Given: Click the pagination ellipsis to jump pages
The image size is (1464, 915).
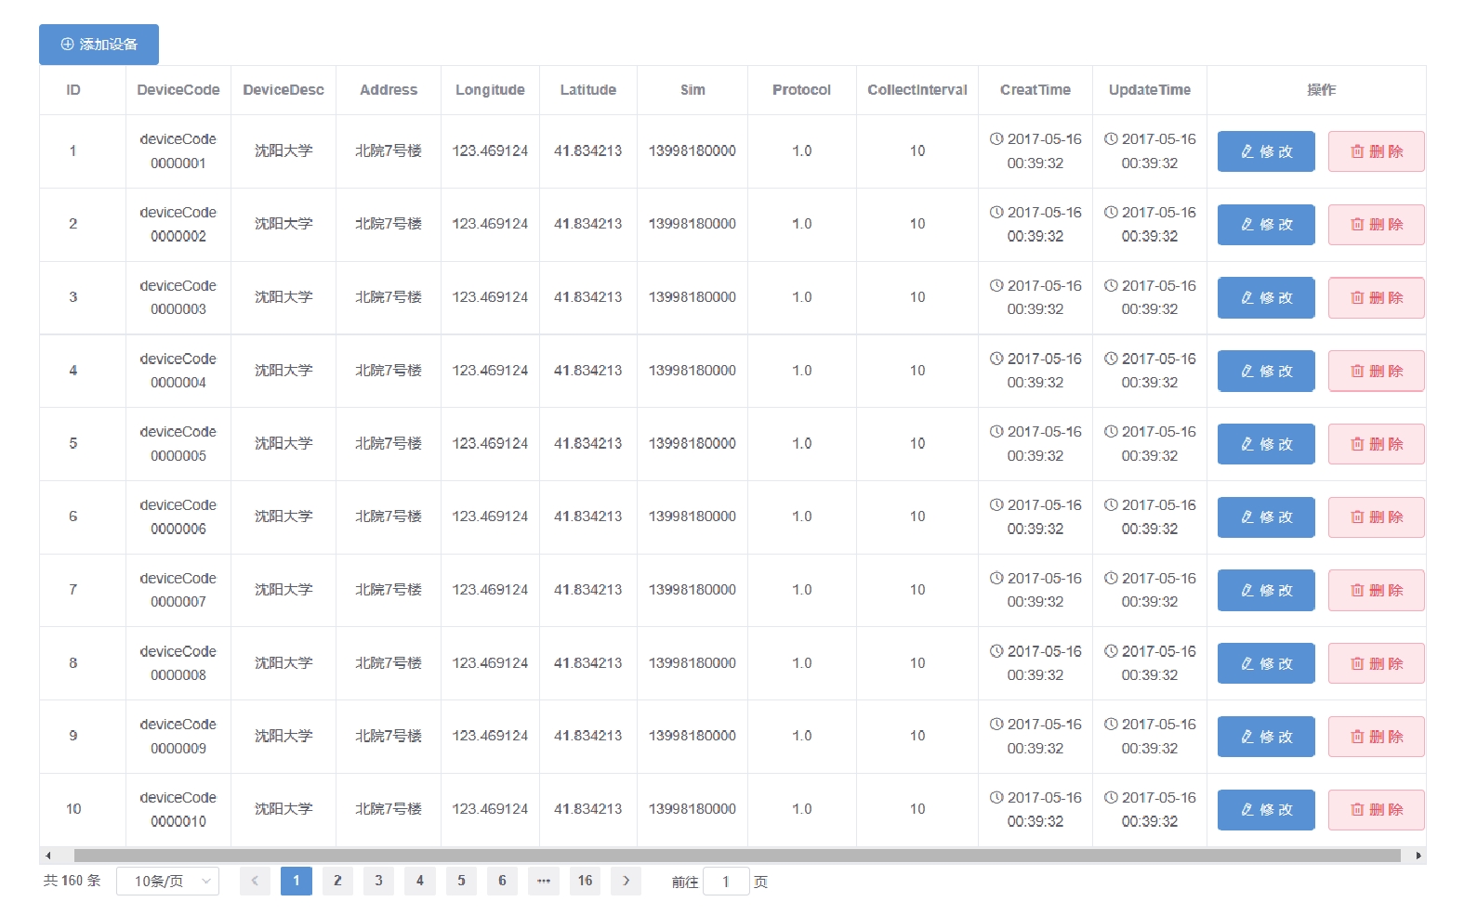Looking at the screenshot, I should (544, 881).
